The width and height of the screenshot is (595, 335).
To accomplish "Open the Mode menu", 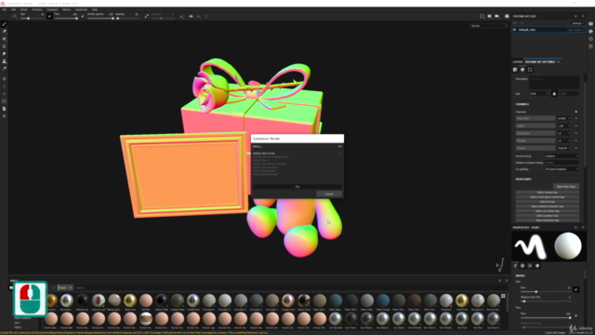I will point(23,9).
